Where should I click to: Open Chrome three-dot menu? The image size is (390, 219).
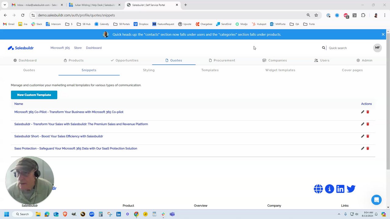coord(385,15)
